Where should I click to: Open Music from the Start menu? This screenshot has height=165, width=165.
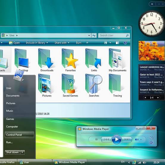[10, 111]
